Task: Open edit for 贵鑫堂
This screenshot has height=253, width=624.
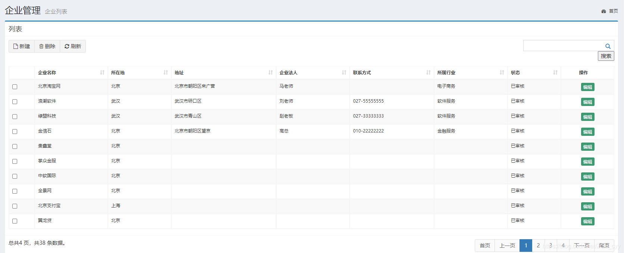Action: (587, 147)
